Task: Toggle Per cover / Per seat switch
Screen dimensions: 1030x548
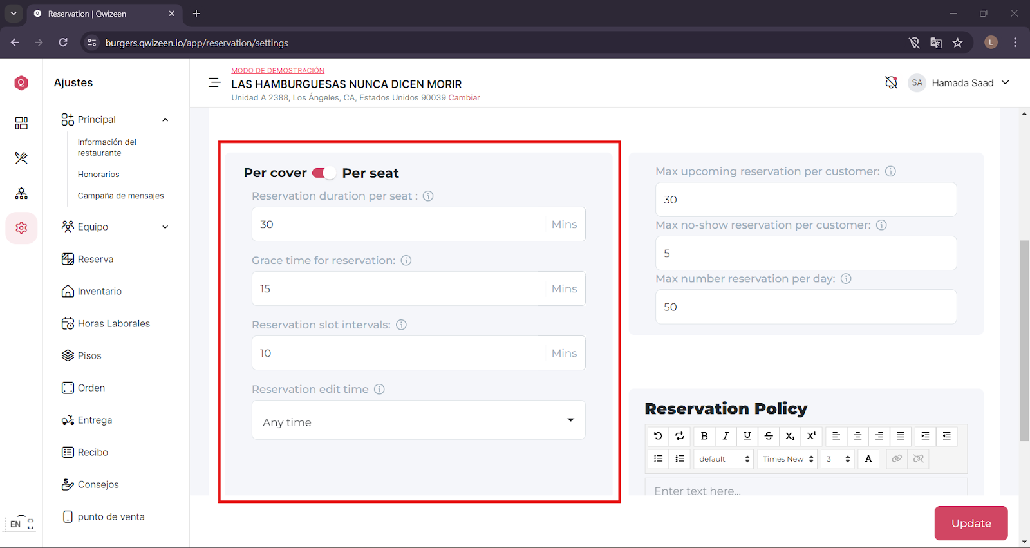Action: point(324,173)
